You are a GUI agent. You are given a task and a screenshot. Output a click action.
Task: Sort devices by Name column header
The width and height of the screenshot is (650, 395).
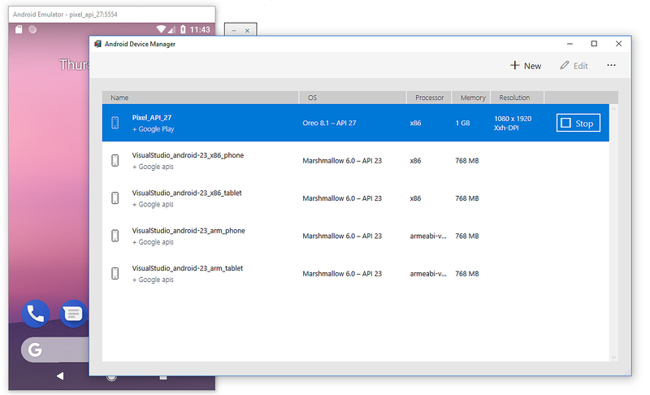(120, 98)
